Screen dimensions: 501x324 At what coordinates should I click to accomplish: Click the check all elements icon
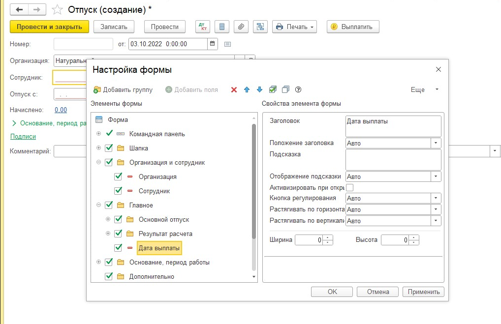(273, 89)
